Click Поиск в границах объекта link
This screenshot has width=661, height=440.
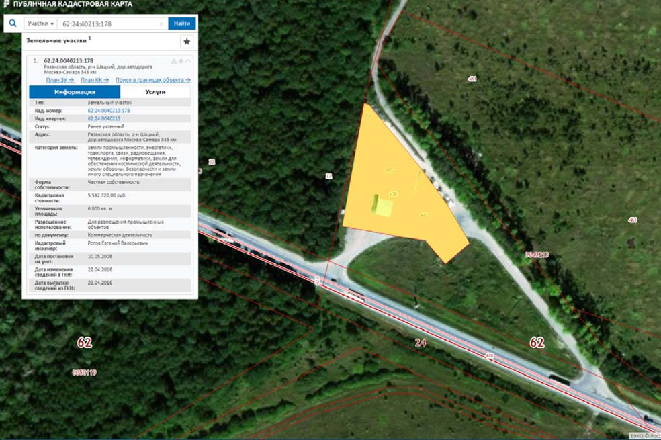tap(152, 80)
